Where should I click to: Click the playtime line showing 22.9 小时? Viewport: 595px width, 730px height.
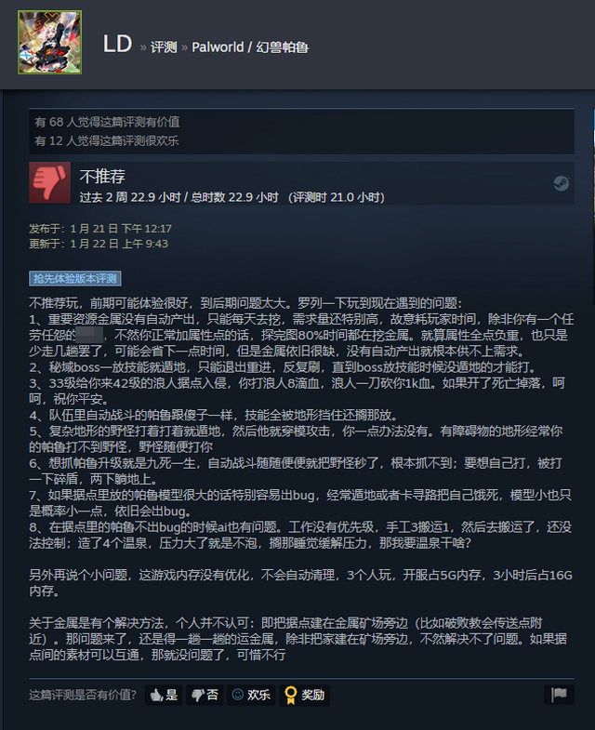tap(231, 197)
